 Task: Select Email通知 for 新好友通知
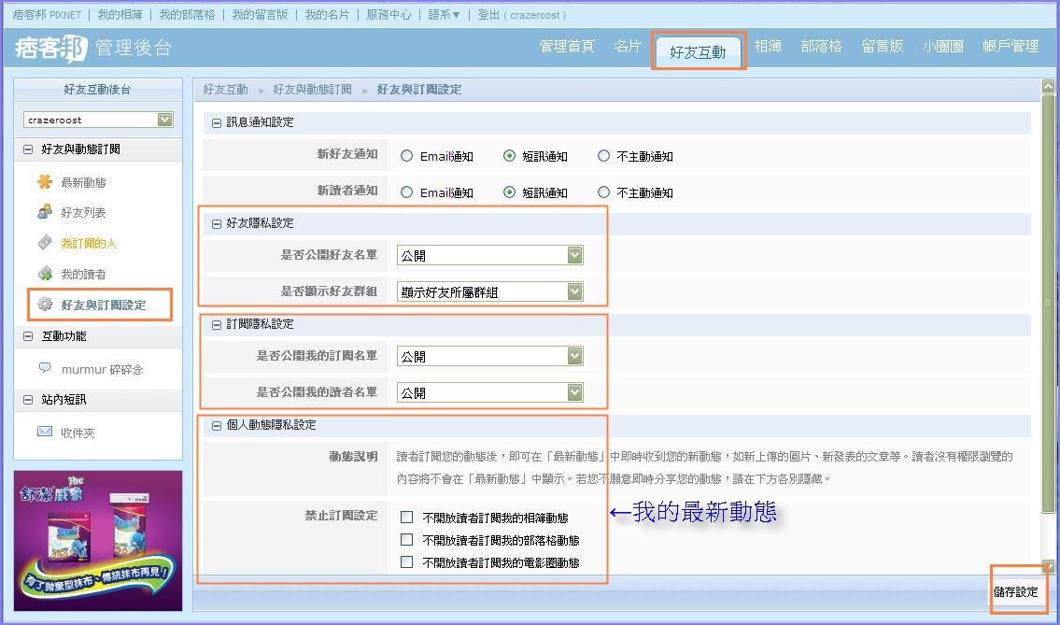tap(406, 156)
